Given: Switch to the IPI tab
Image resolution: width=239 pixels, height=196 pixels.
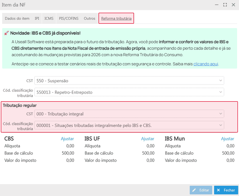Looking at the screenshot, I should (x=37, y=18).
